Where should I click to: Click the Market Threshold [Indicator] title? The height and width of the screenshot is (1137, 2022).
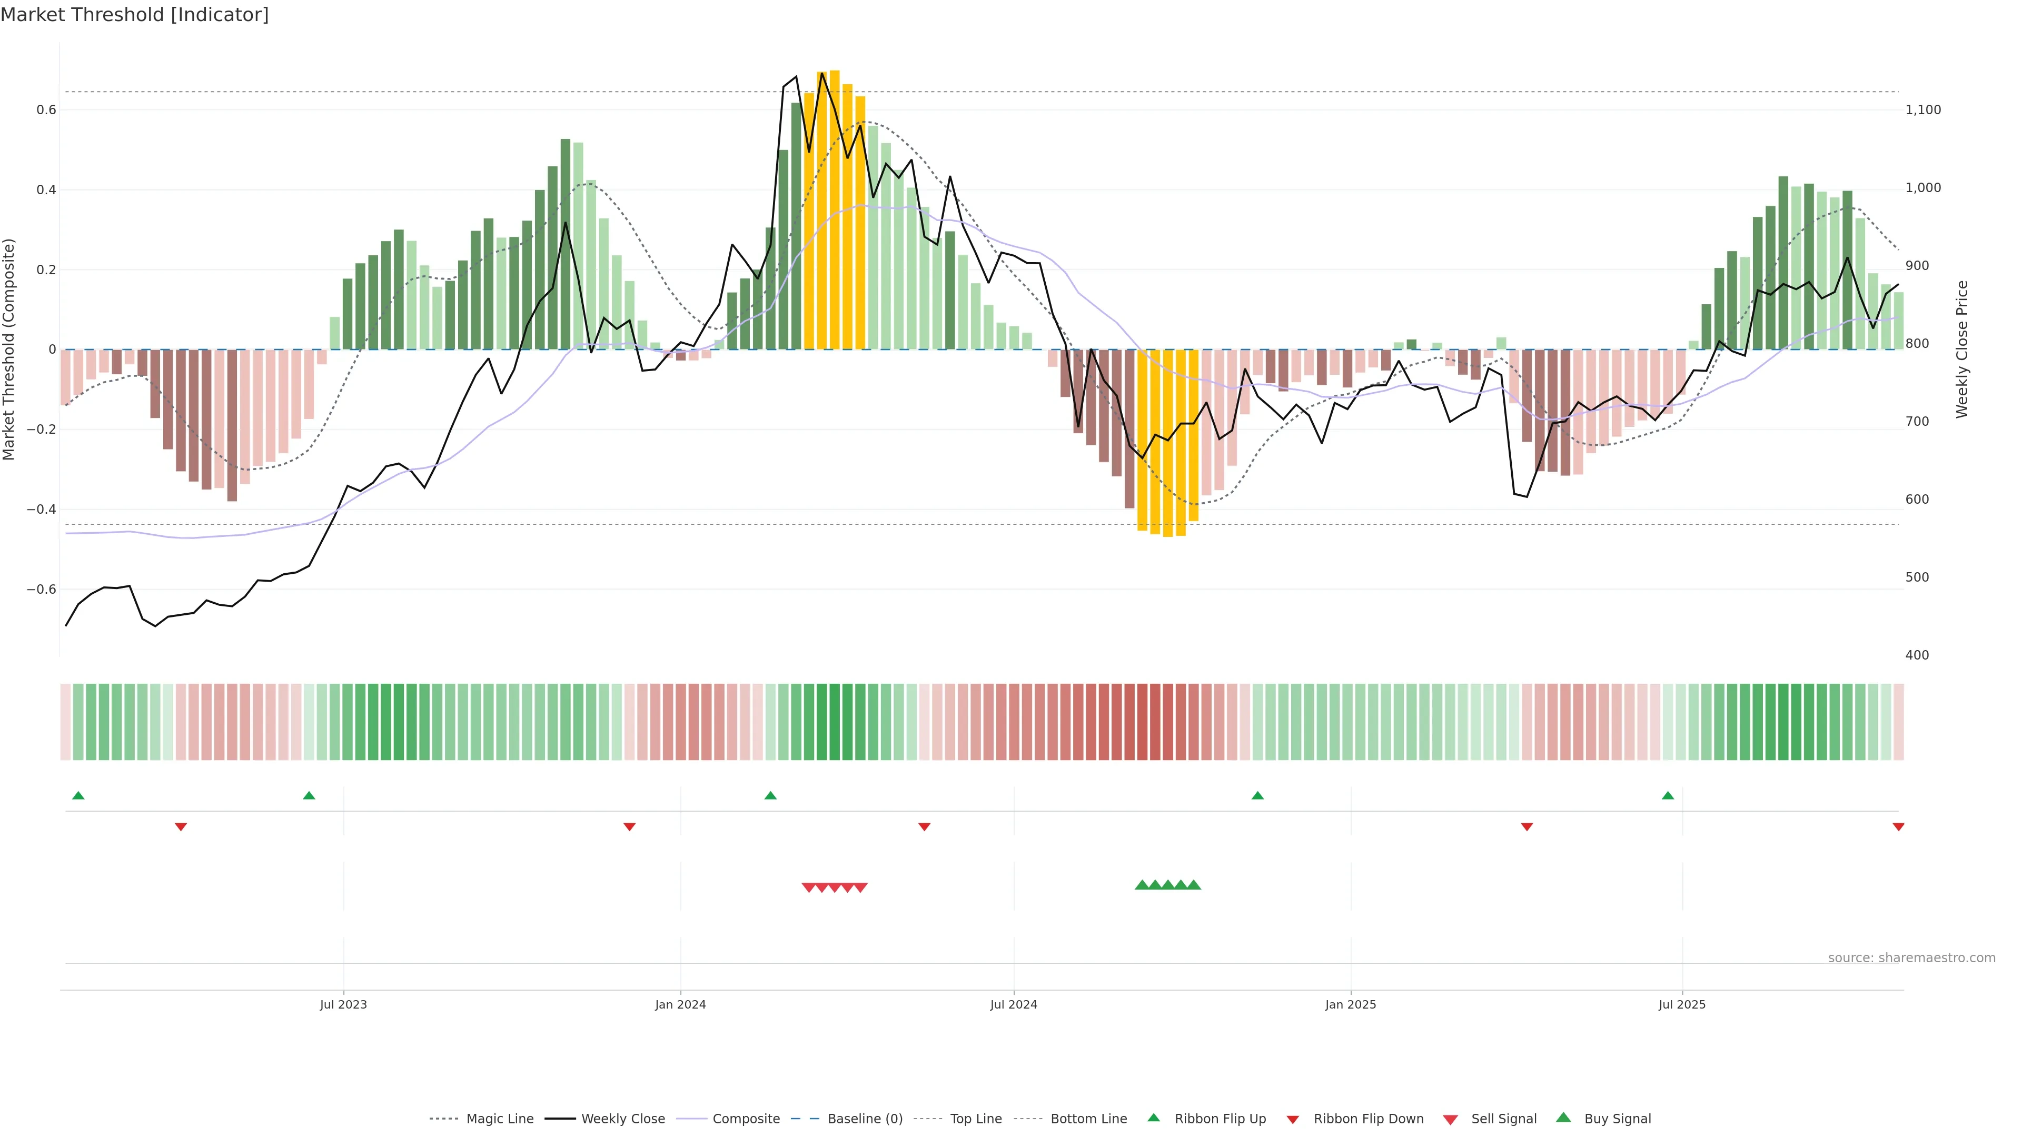click(134, 15)
